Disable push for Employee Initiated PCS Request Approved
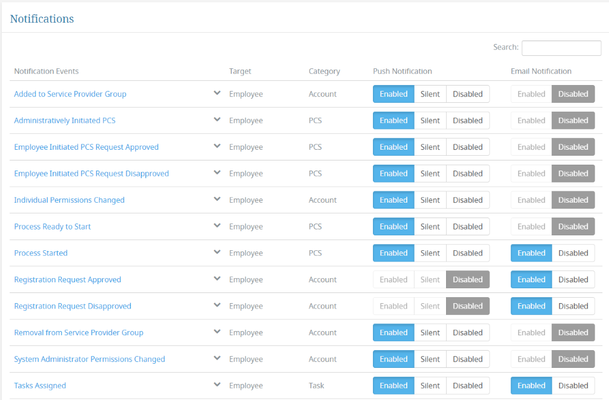609x400 pixels. point(467,147)
